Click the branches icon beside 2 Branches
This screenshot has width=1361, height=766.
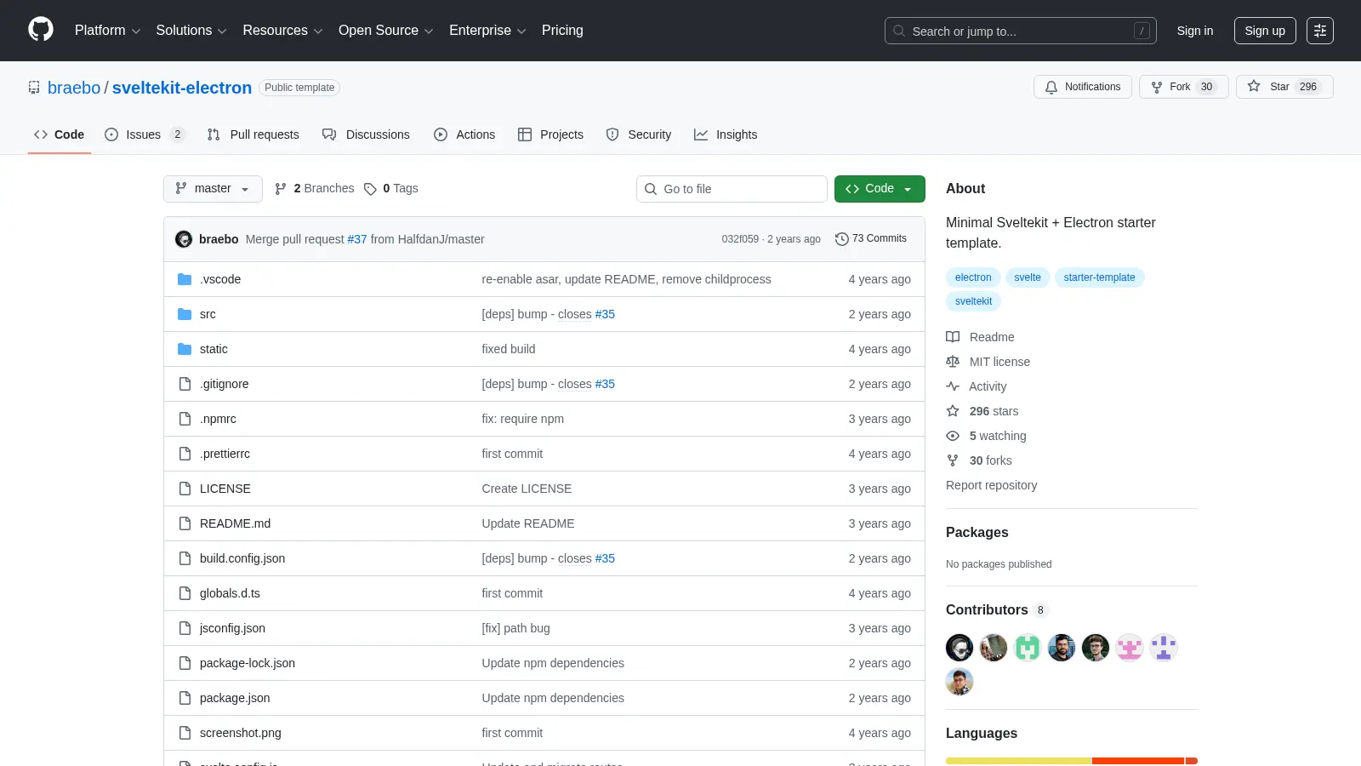coord(281,189)
